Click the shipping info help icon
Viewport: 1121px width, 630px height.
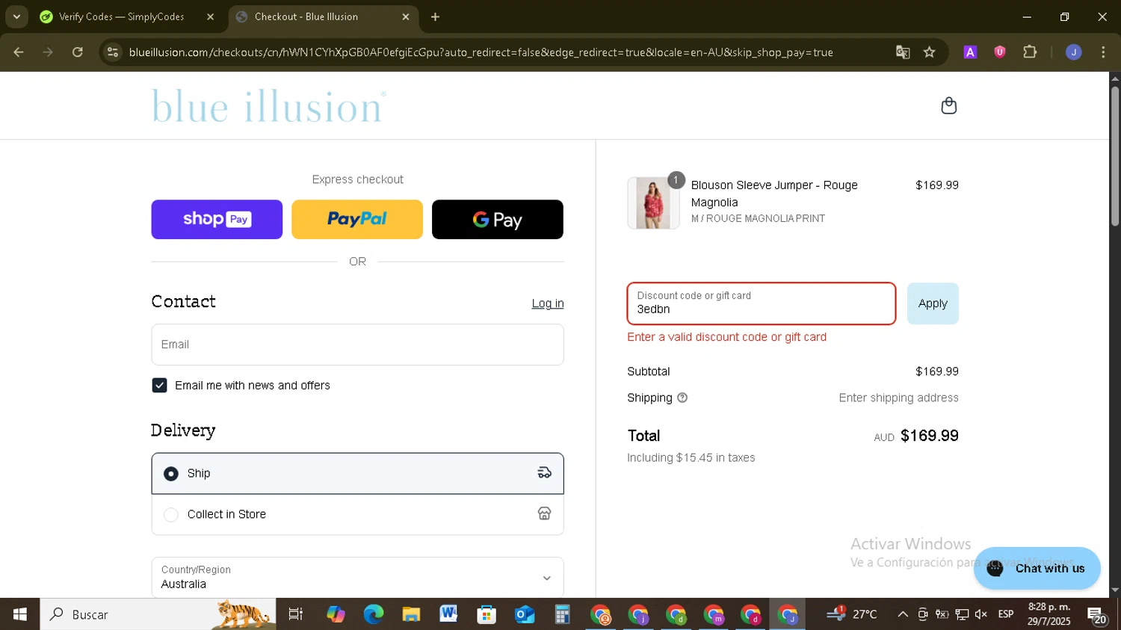point(682,398)
